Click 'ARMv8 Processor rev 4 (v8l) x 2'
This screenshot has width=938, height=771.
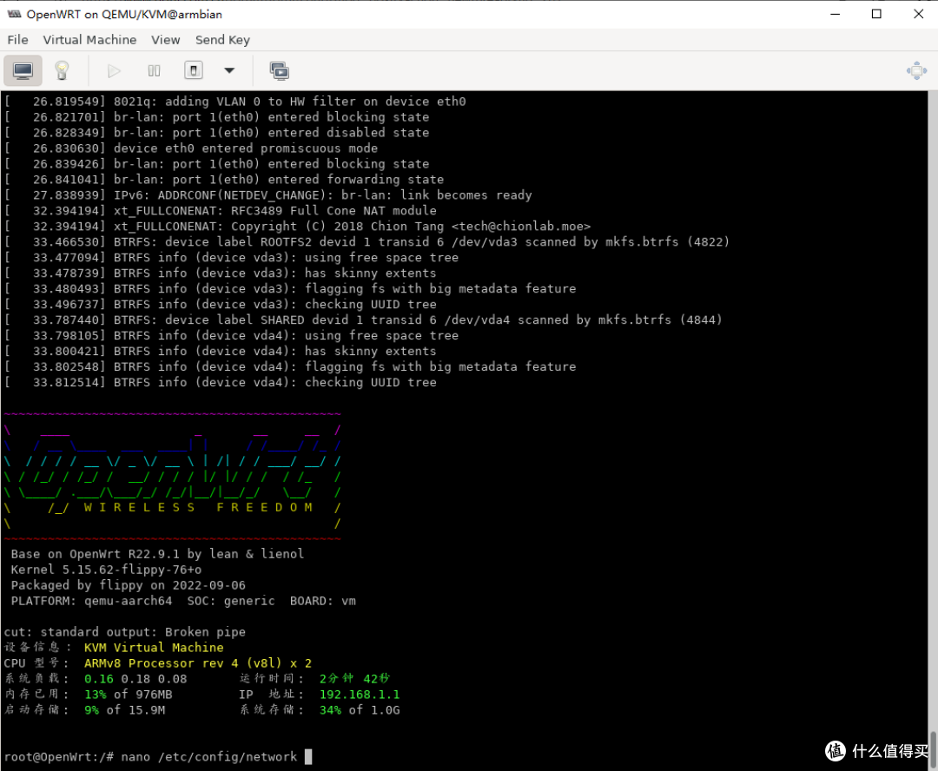[198, 663]
